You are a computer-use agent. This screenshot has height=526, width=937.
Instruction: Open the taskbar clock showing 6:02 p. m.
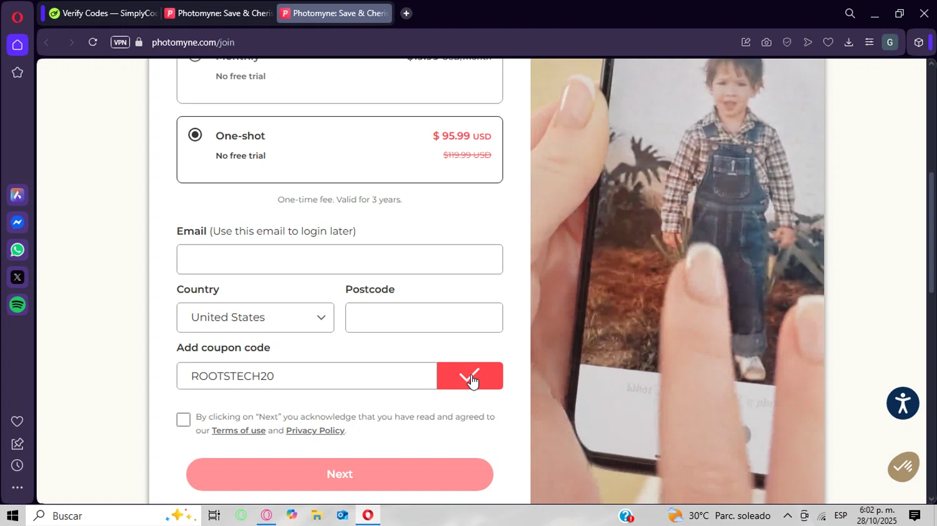click(x=876, y=515)
